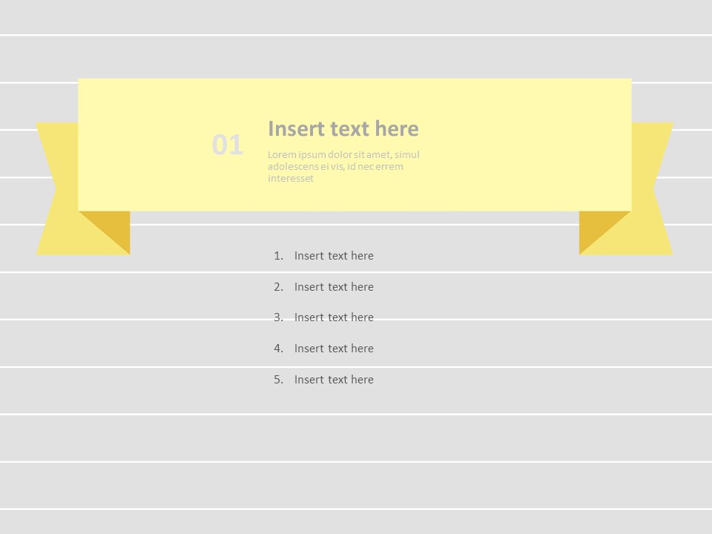Select list item 3 "Insert text here"

coord(334,317)
